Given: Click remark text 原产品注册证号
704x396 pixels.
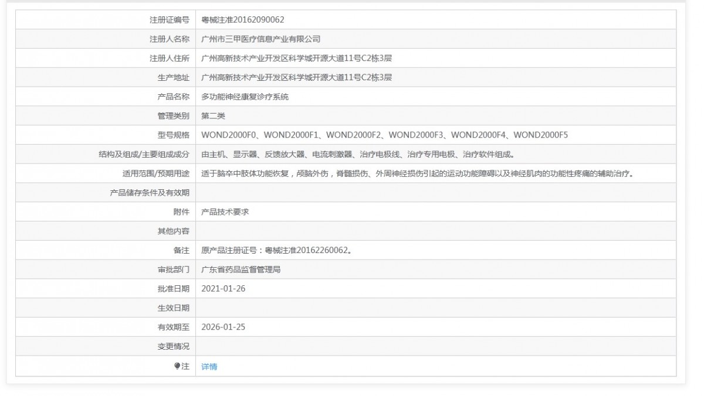Looking at the screenshot, I should click(x=276, y=251).
